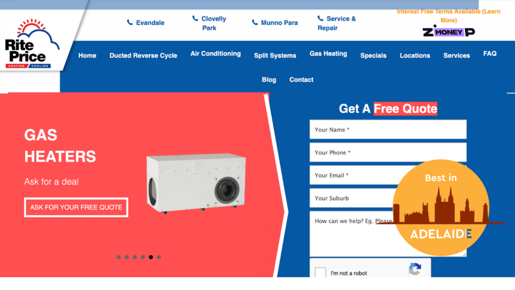Click Ask For Your Free Quote button

tap(76, 208)
